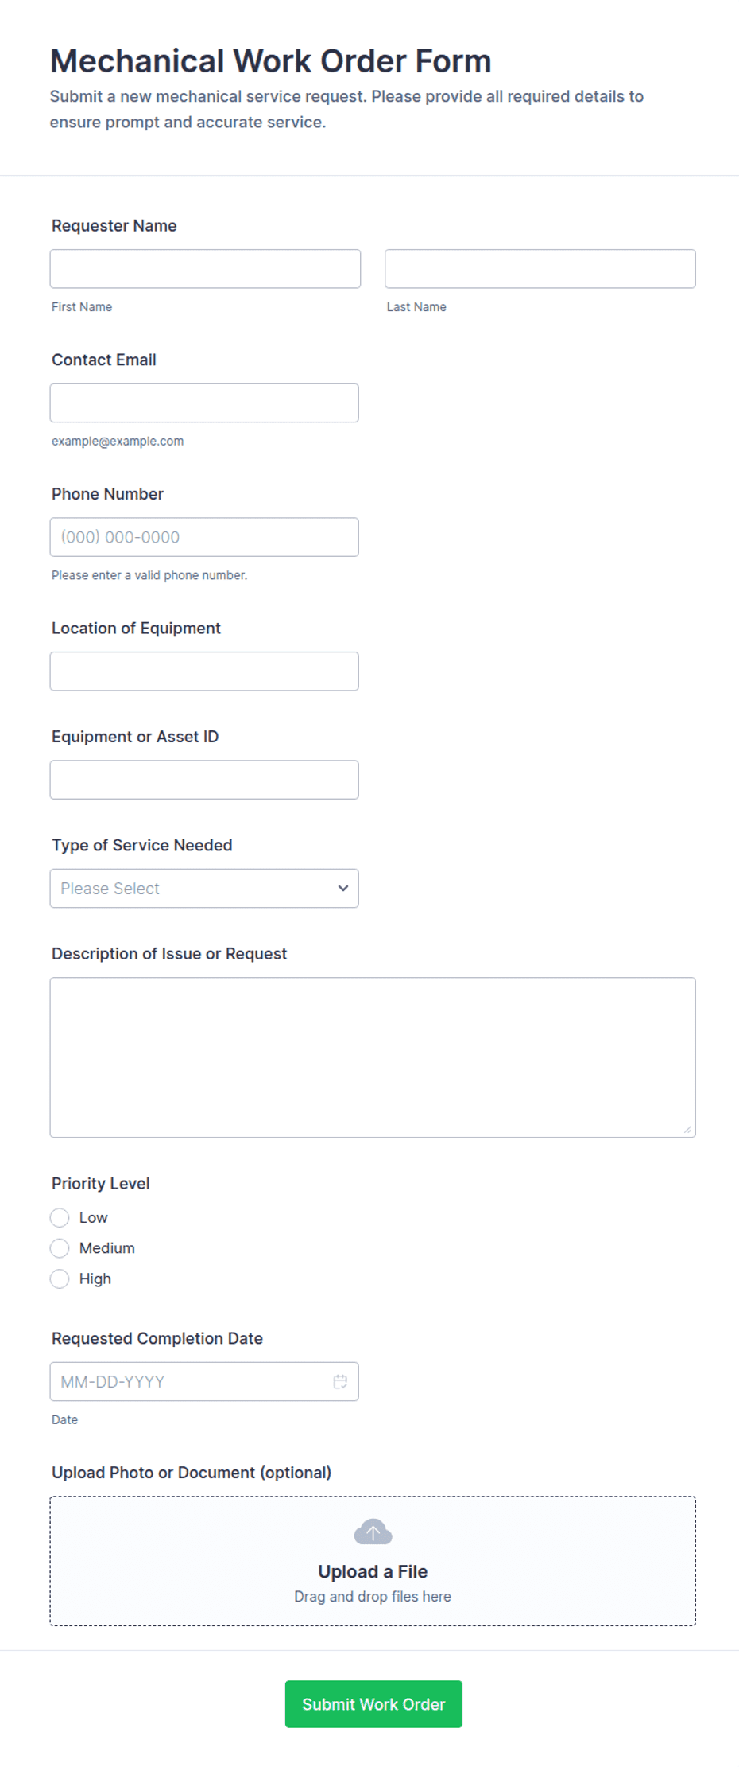This screenshot has width=739, height=1767.
Task: Select Low priority level
Action: [x=60, y=1217]
